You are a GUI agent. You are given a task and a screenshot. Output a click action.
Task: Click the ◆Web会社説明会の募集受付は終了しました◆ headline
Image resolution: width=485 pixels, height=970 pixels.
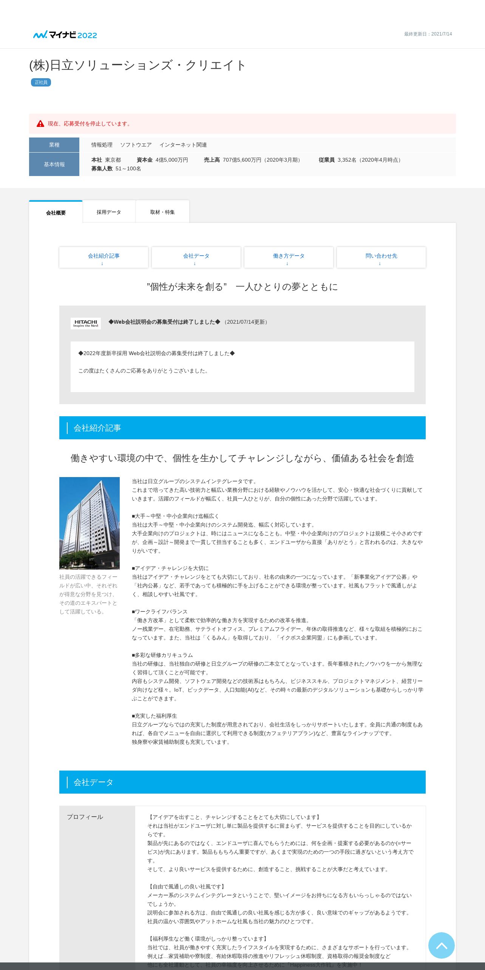click(164, 322)
